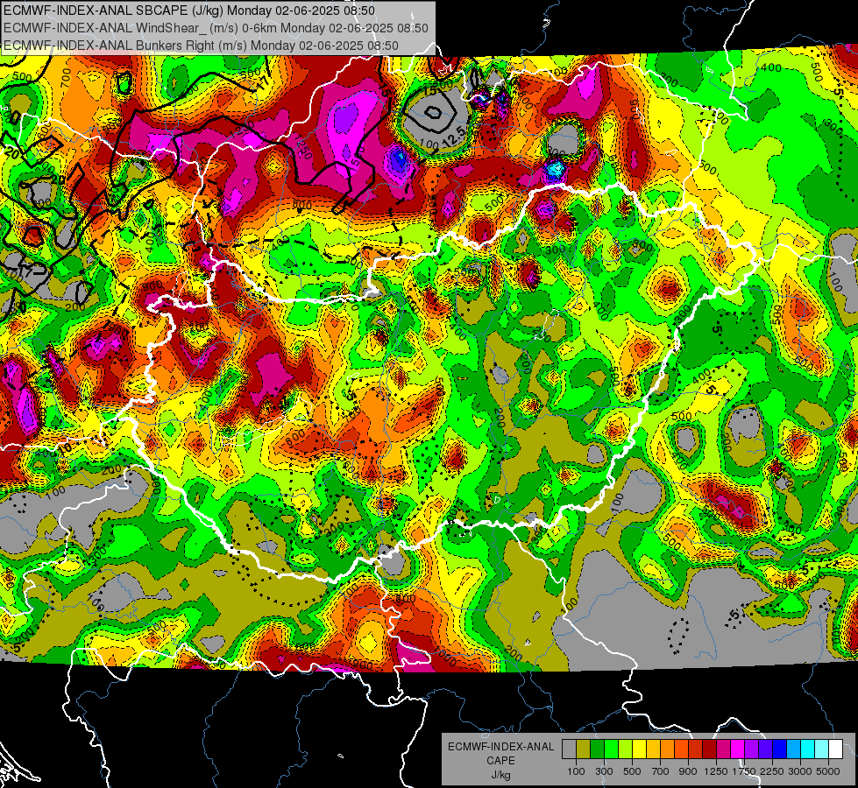Select the bright green legend swatch

(611, 749)
